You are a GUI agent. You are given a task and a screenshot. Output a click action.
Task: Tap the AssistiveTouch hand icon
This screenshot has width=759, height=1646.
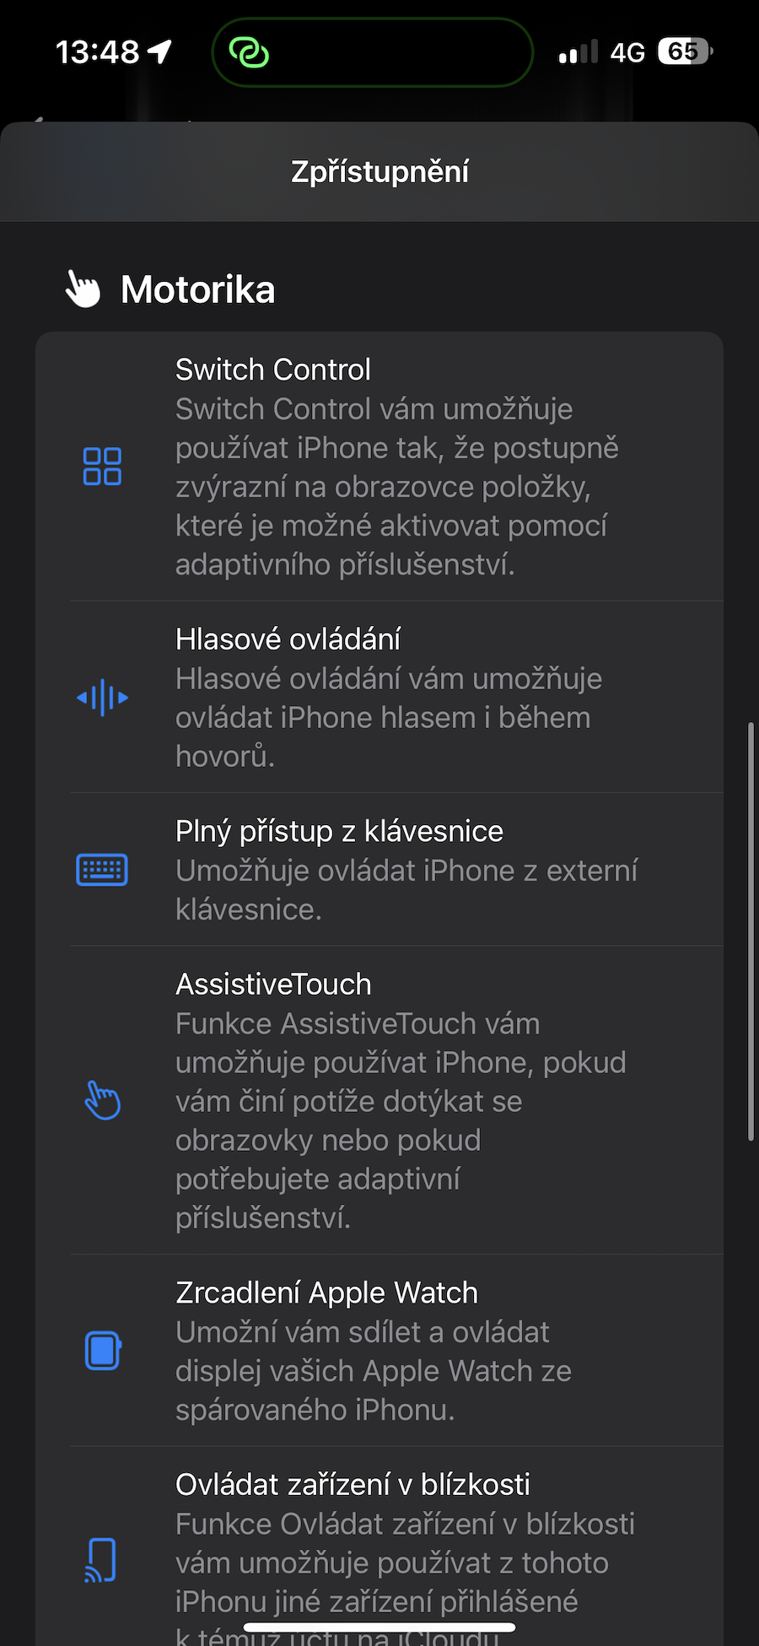102,1100
